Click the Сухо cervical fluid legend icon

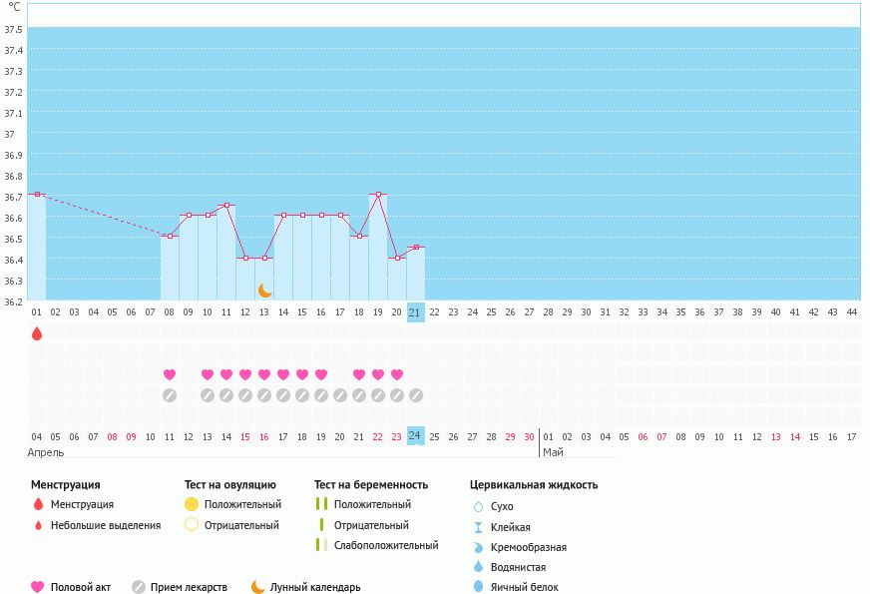tap(478, 506)
